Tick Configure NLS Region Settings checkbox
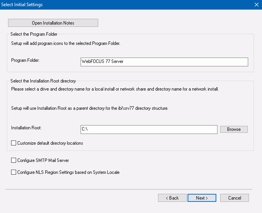Viewport: 262px width, 213px height. coord(13,172)
